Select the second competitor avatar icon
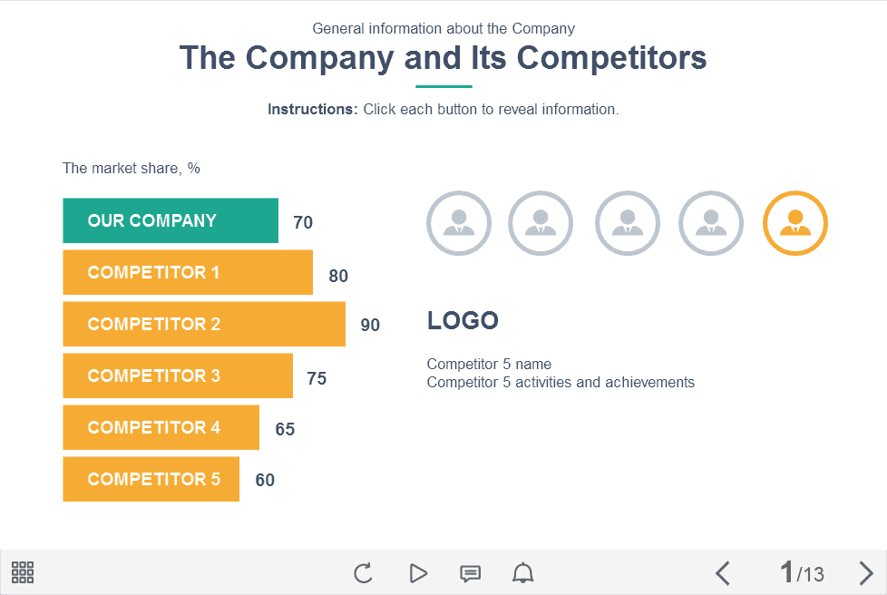 (541, 223)
